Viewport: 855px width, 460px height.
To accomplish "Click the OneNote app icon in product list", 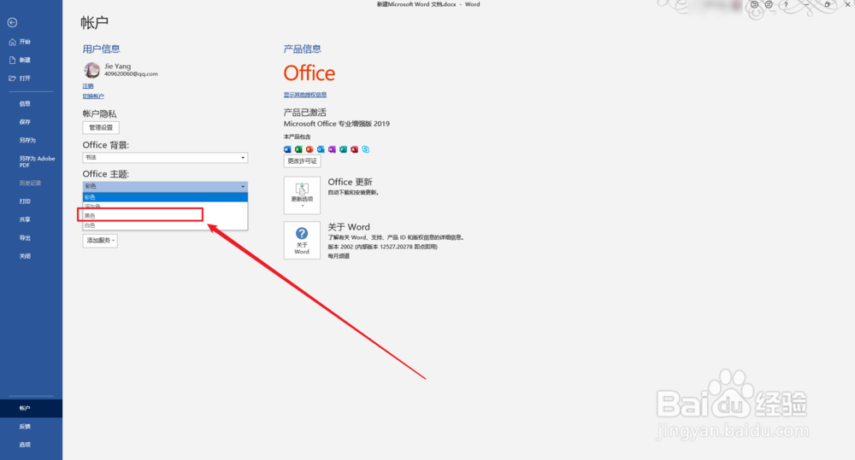I will pyautogui.click(x=332, y=149).
